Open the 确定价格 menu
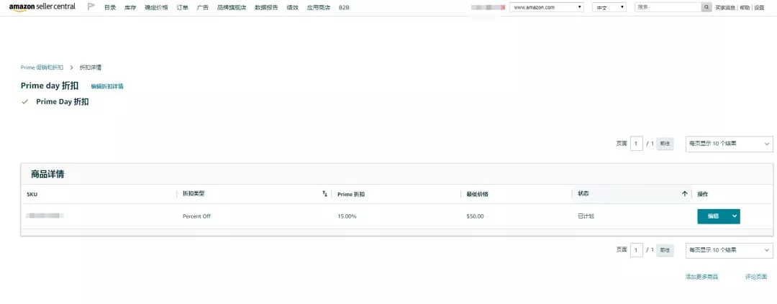This screenshot has width=777, height=304. (x=156, y=8)
